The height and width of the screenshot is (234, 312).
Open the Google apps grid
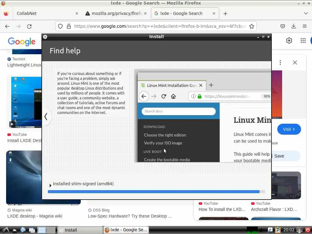(x=303, y=41)
